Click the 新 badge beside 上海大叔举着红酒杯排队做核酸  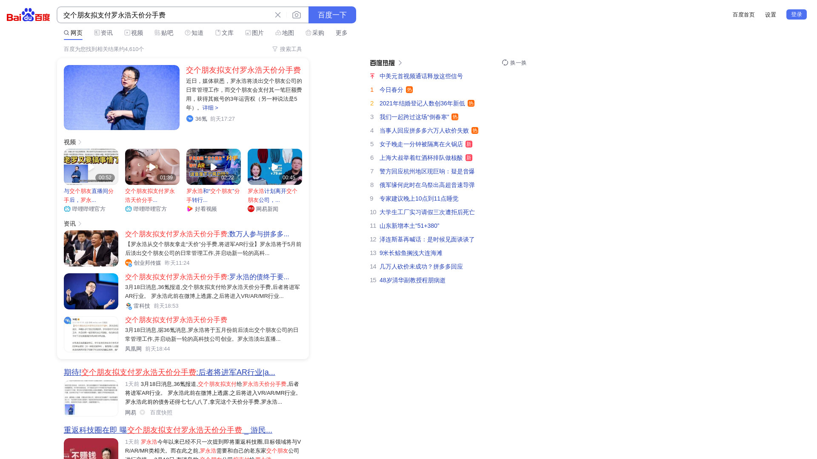(469, 158)
